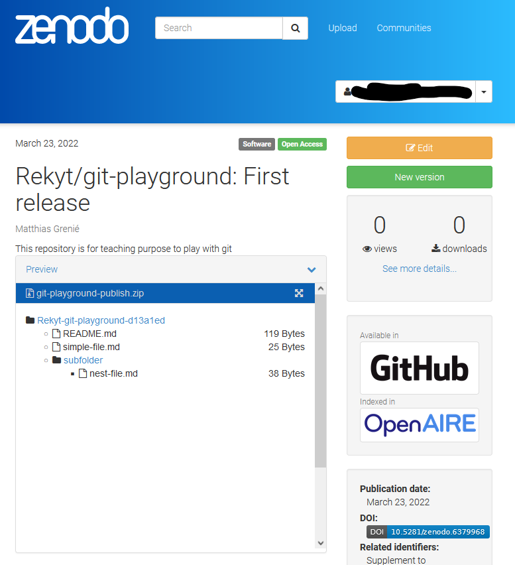Select the README.md file entry

(89, 334)
